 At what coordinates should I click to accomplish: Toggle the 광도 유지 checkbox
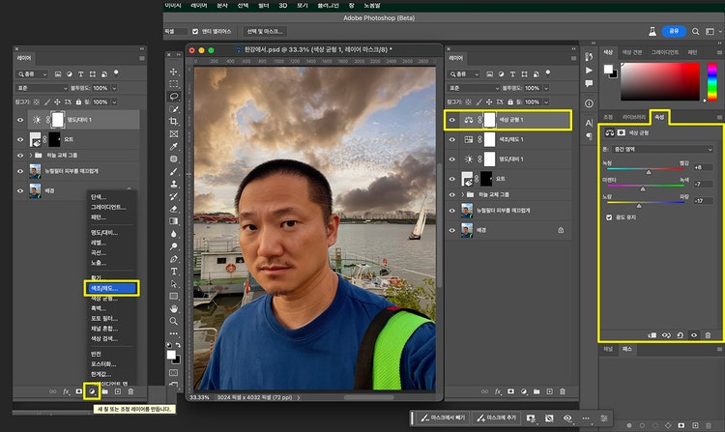pyautogui.click(x=609, y=217)
